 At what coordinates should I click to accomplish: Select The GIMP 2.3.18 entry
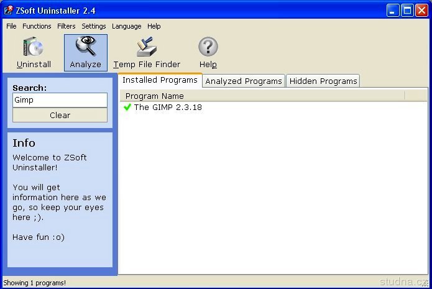[168, 107]
